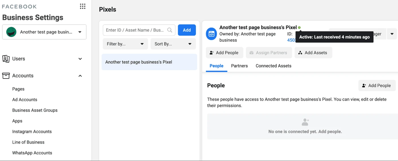
Task: Click the pixel title in detail header
Action: click(258, 27)
